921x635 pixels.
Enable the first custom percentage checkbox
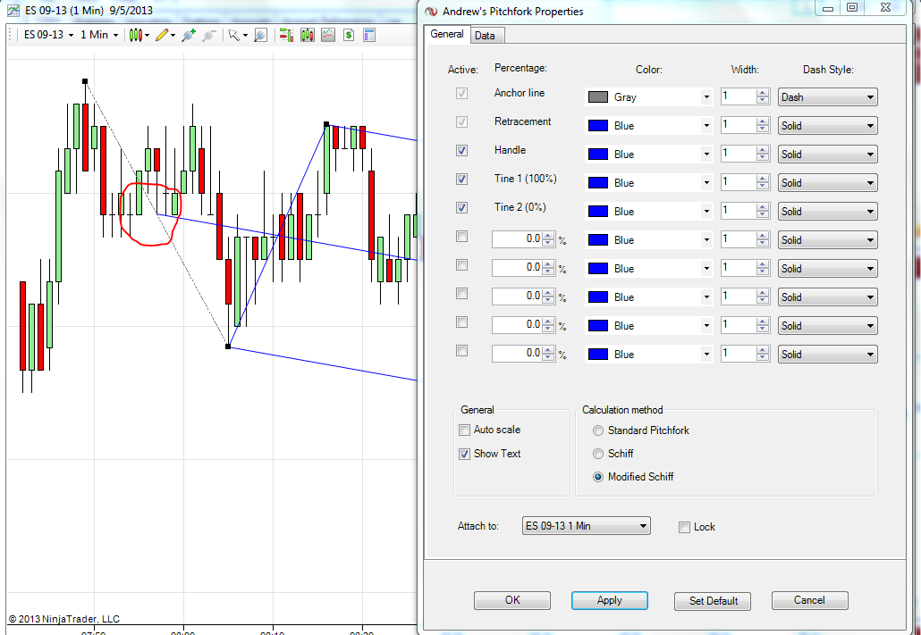(x=461, y=236)
